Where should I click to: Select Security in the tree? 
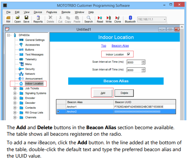coord(30,69)
